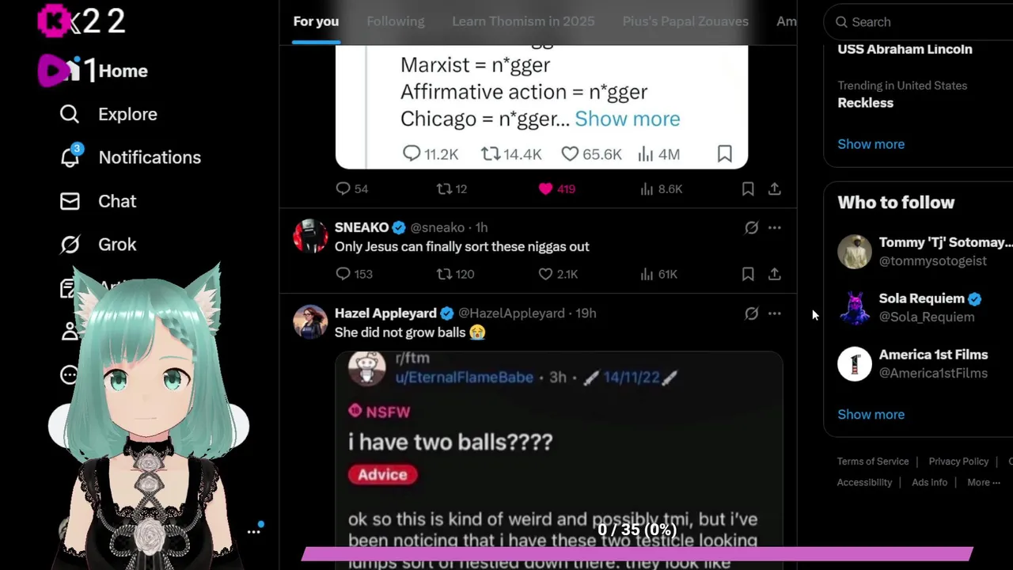This screenshot has height=570, width=1013.
Task: Bookmark SNEAKO's post
Action: pyautogui.click(x=748, y=274)
